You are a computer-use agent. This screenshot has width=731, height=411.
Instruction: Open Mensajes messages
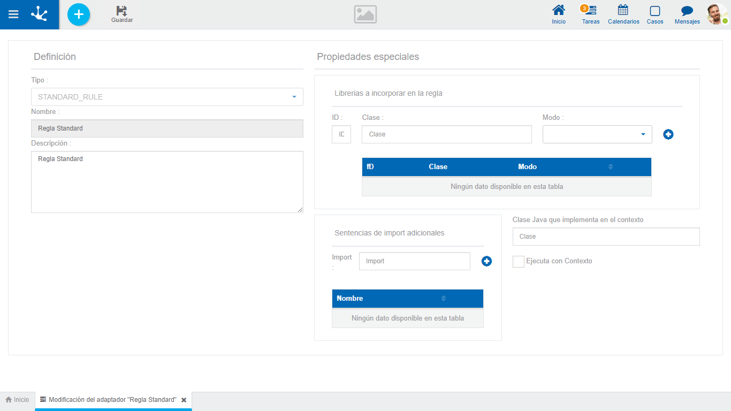tap(687, 14)
